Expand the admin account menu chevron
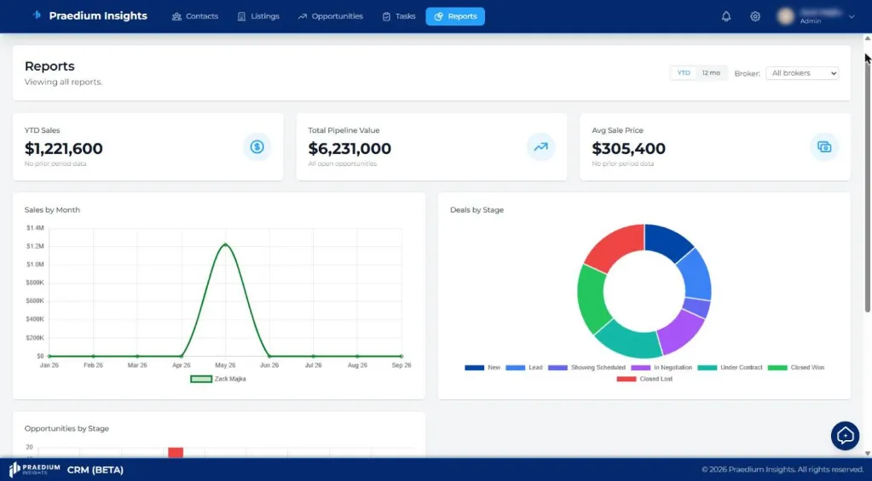 pyautogui.click(x=852, y=17)
